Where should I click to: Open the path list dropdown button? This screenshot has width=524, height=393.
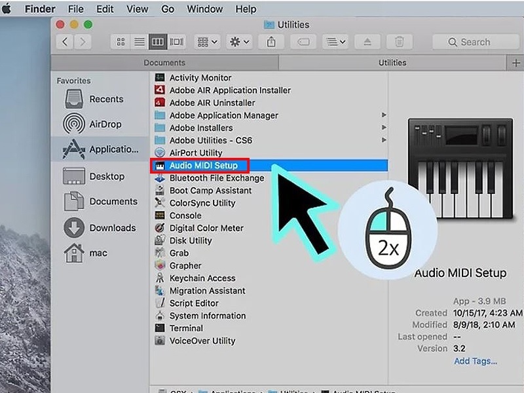335,42
